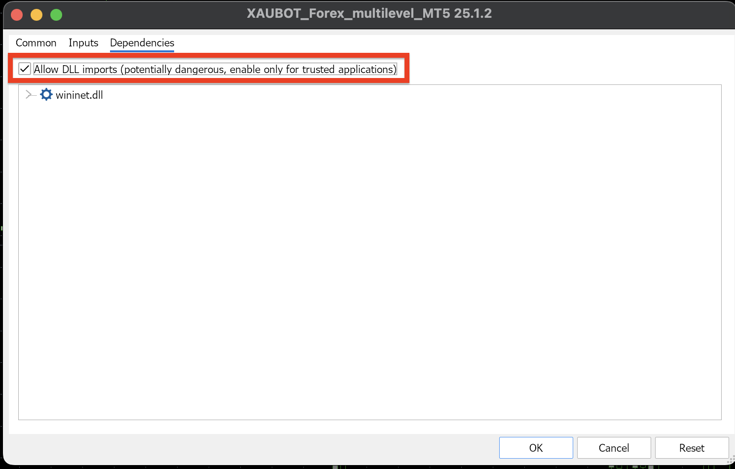Click the resize grip at the window corner
The image size is (735, 469).
click(x=731, y=461)
